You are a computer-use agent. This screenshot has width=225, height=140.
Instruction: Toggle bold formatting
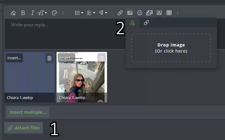click(x=23, y=13)
